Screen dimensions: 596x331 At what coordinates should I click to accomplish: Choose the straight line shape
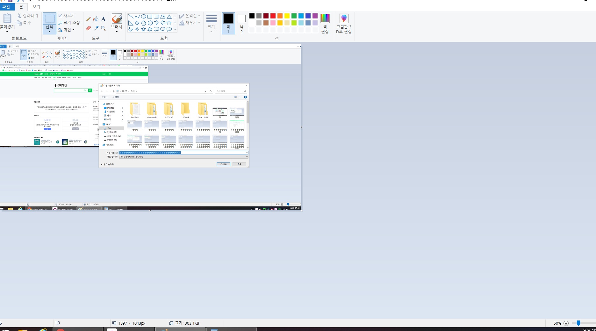tap(131, 17)
